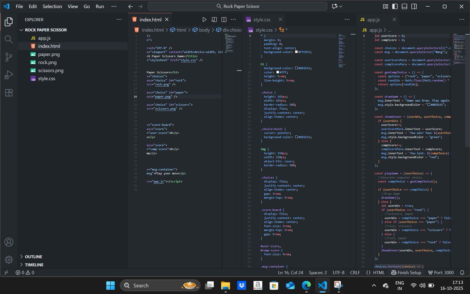Screen dimensions: 470x294
Task: Open the File menu
Action: click(x=19, y=6)
